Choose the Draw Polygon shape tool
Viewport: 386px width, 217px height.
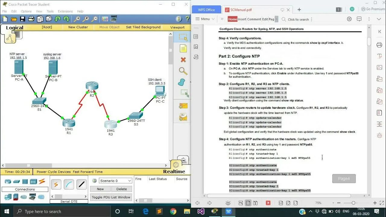coord(181,82)
